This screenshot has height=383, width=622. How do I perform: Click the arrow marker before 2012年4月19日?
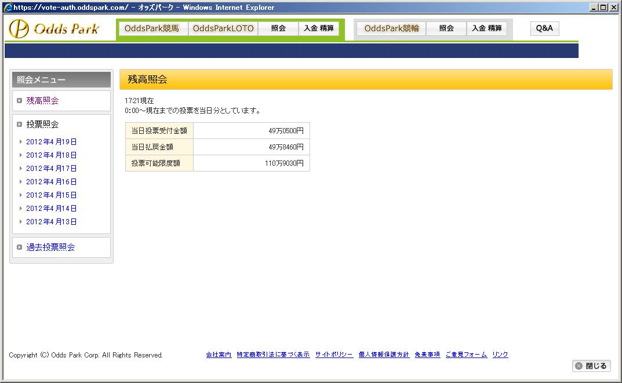pyautogui.click(x=21, y=141)
